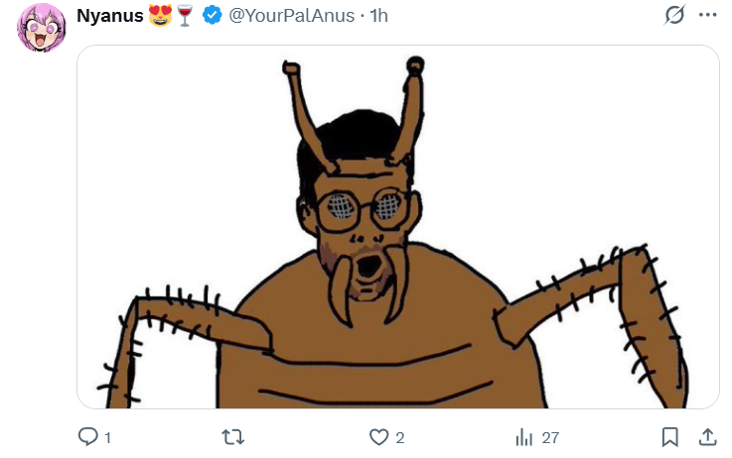This screenshot has height=458, width=732.
Task: Open the views bar-chart analytics icon
Action: pyautogui.click(x=523, y=437)
